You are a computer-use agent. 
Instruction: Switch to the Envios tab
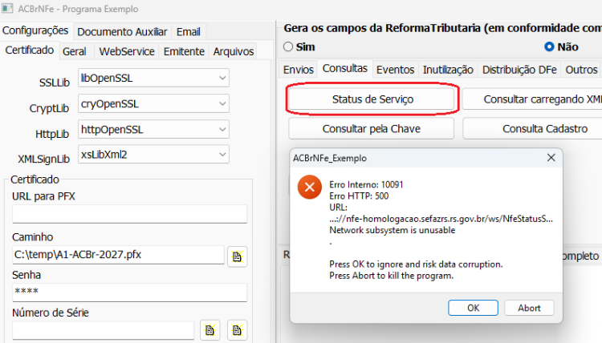coord(299,70)
